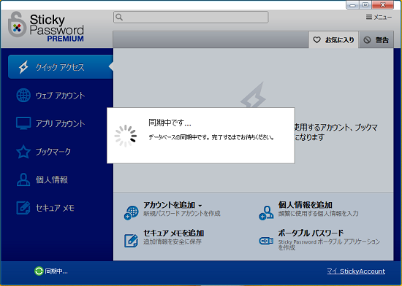
Task: Open the クイック アクセス sidebar section
Action: coord(60,67)
